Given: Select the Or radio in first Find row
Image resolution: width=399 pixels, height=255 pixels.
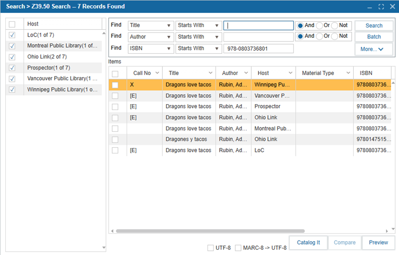Looking at the screenshot, I should point(320,25).
